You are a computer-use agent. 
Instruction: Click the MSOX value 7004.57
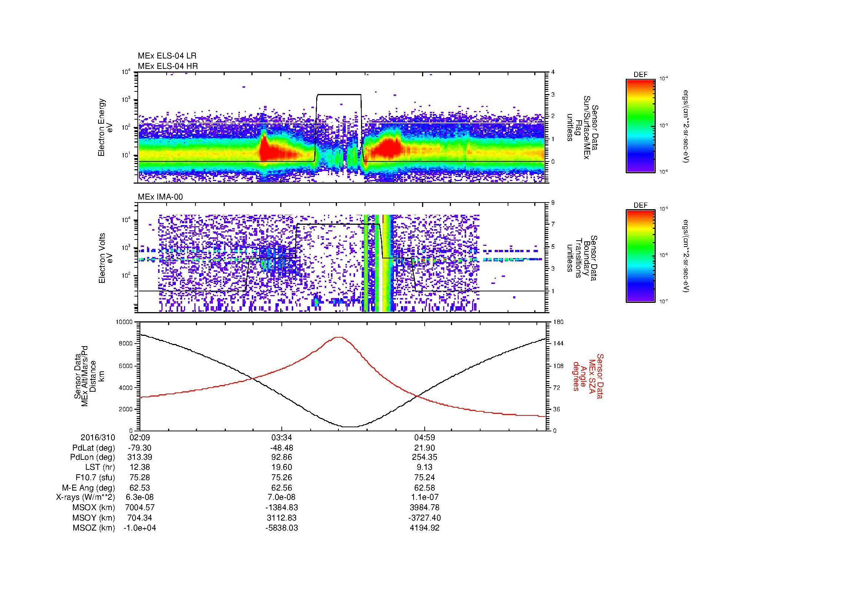(140, 508)
